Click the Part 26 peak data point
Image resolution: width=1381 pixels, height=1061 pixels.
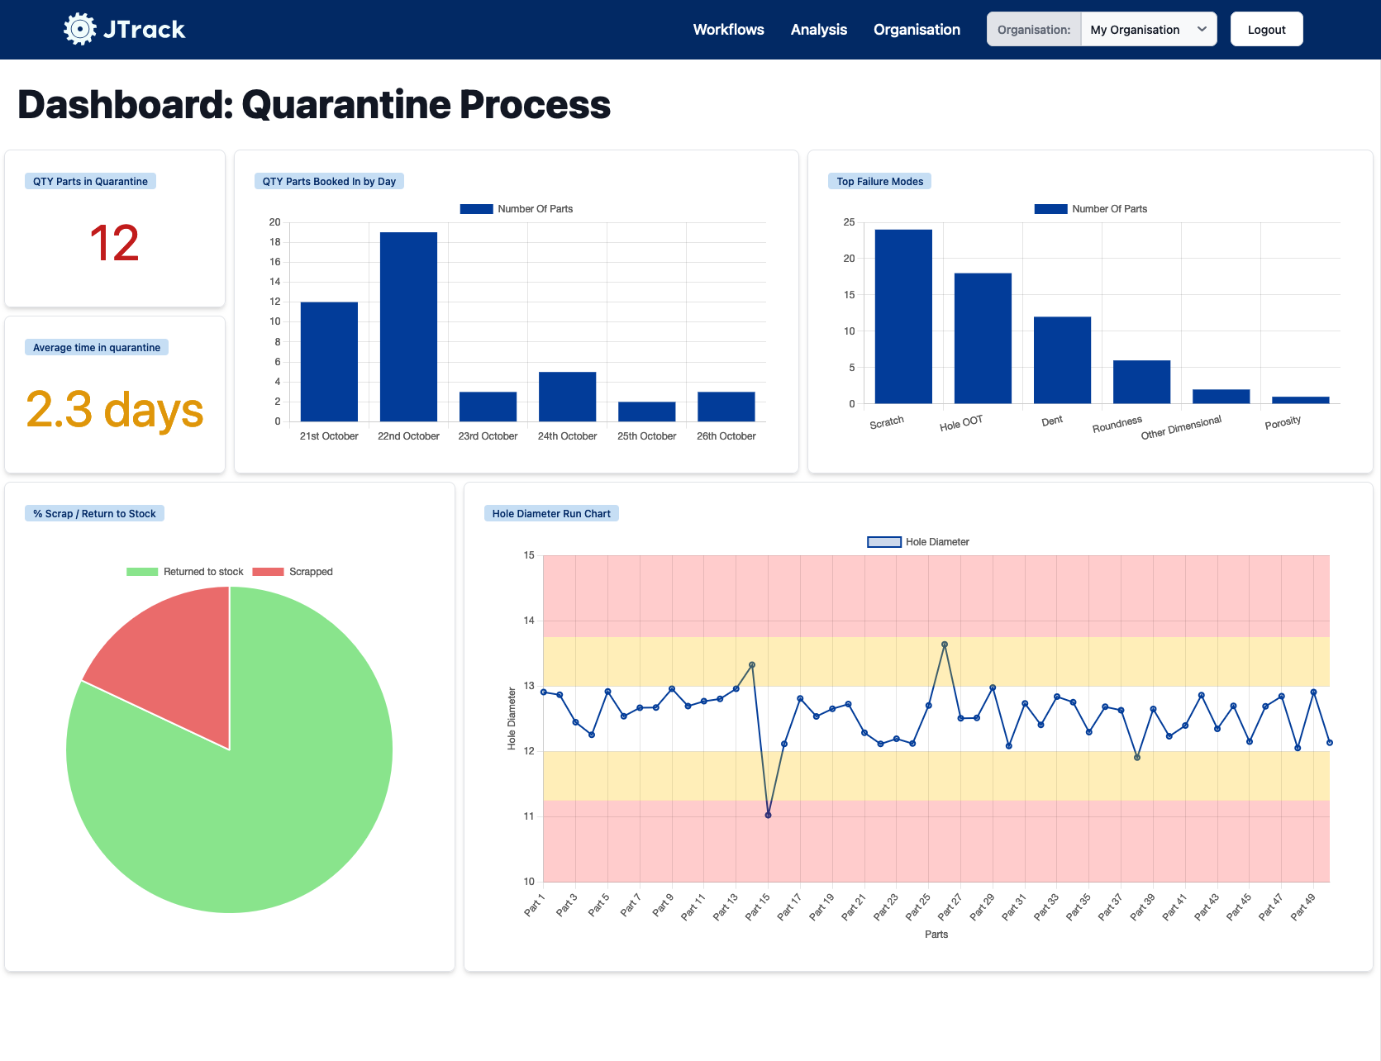pyautogui.click(x=945, y=645)
